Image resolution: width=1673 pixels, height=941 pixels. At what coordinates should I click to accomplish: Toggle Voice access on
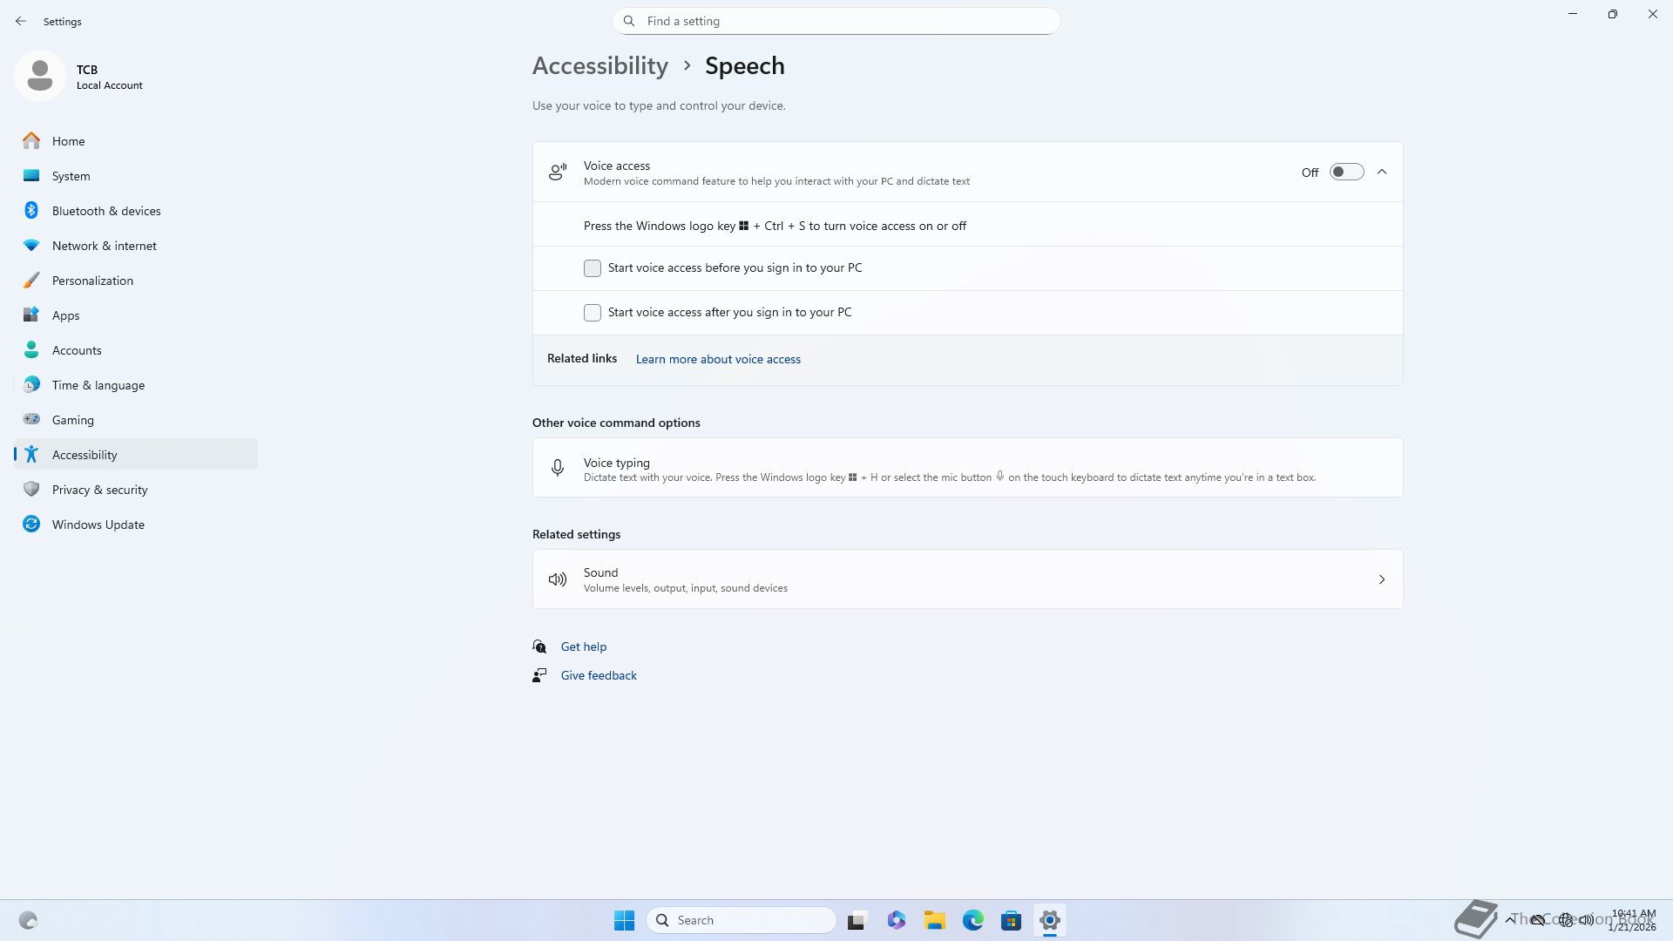(1345, 173)
